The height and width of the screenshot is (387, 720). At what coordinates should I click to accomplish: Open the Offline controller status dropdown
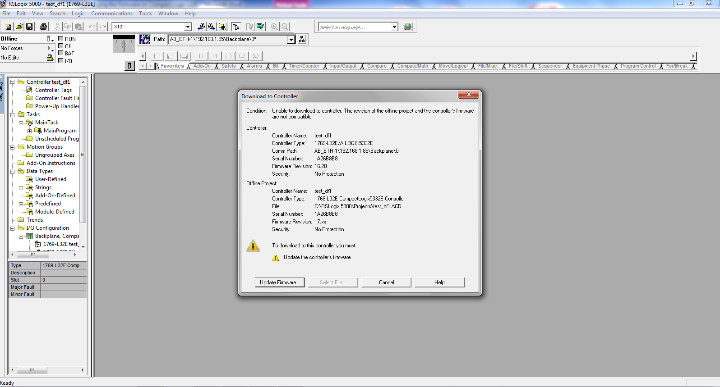point(50,39)
